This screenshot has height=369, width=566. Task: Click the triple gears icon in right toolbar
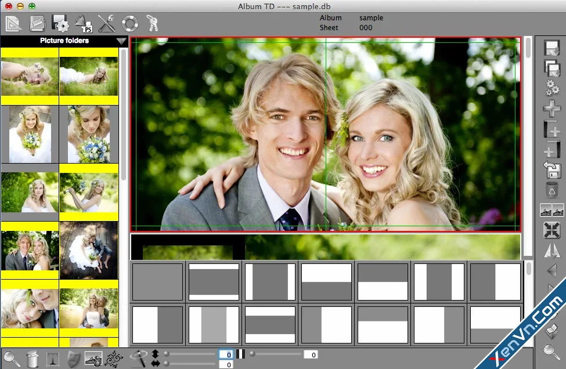[x=552, y=88]
